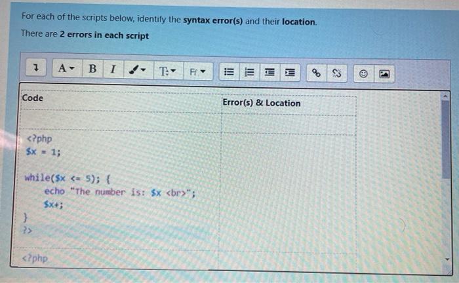Outdent the selected text
Screen dimensions: 459x283
tap(269, 72)
